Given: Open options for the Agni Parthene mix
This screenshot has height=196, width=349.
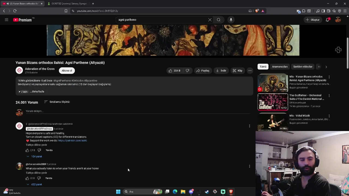Looking at the screenshot, I should point(329,77).
